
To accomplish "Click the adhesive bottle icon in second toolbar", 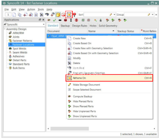I will coord(101,20).
